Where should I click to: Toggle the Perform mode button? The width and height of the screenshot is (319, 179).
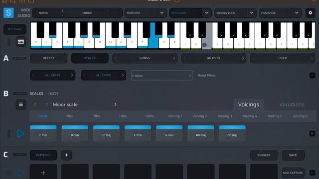point(141,13)
